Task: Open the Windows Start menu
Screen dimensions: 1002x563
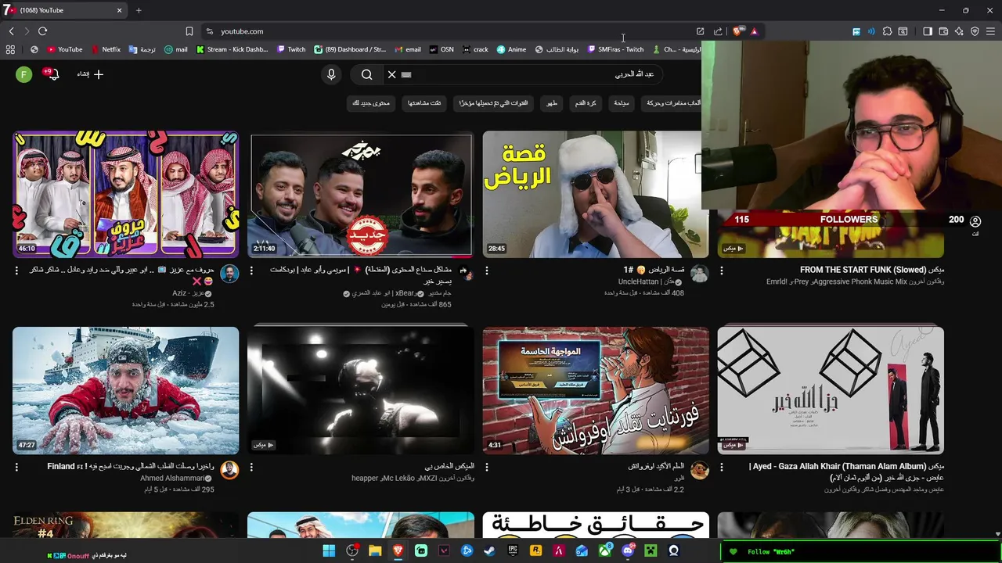Action: pyautogui.click(x=329, y=551)
